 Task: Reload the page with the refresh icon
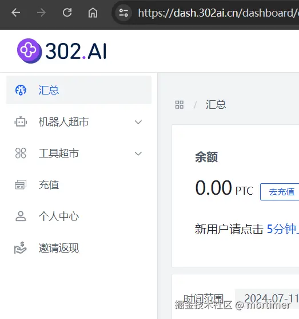tap(67, 13)
